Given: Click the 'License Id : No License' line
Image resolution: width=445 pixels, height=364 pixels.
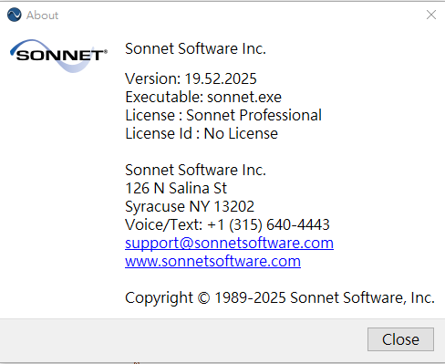Looking at the screenshot, I should pos(202,133).
